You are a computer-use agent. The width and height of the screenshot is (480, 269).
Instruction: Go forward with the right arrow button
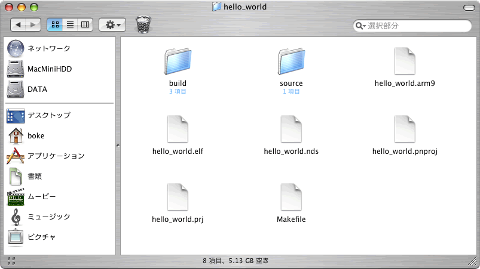(33, 24)
